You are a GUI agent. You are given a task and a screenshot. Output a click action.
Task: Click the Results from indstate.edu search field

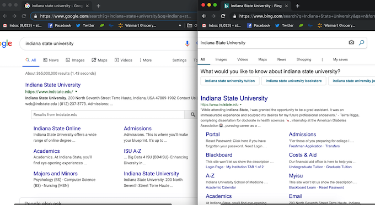(108, 115)
